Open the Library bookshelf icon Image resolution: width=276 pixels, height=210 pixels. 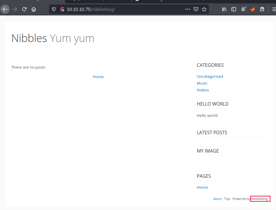tap(224, 9)
